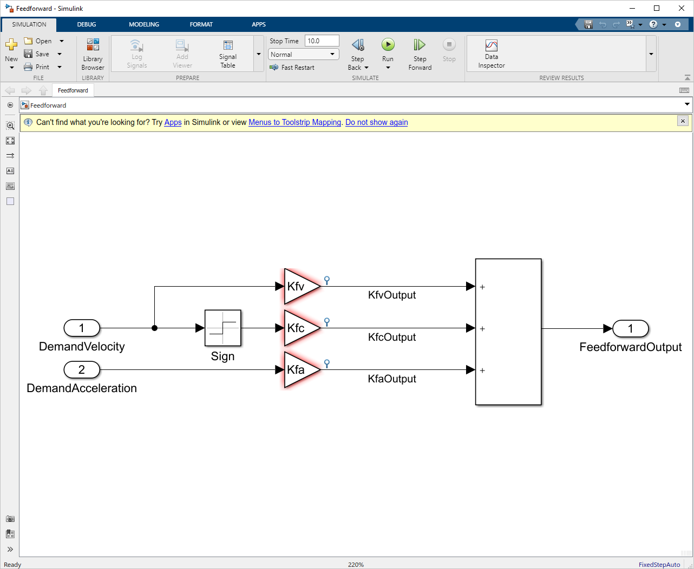Open the Library Browser

click(93, 53)
